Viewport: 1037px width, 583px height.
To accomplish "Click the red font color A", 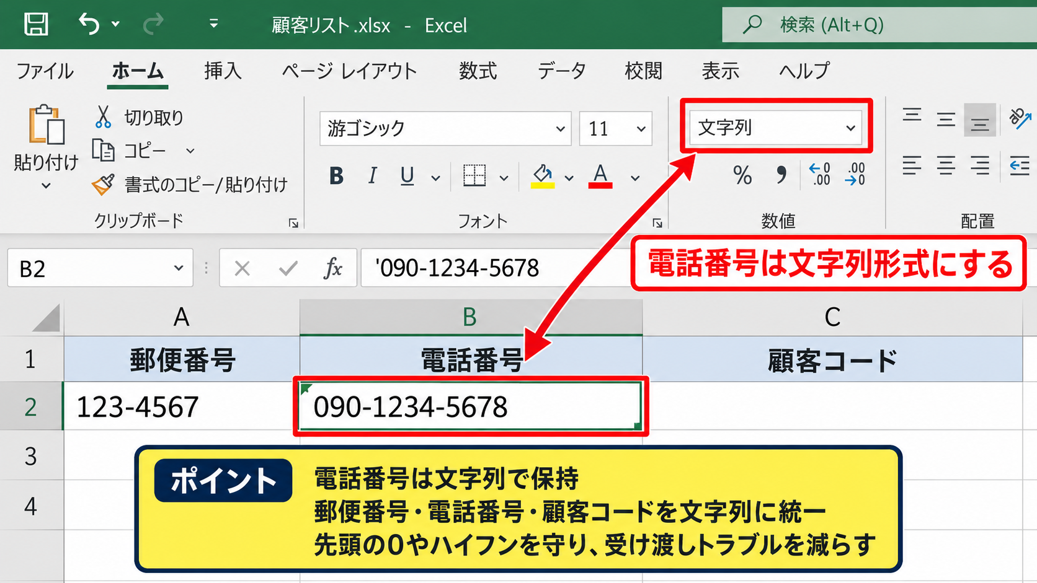I will [x=600, y=176].
